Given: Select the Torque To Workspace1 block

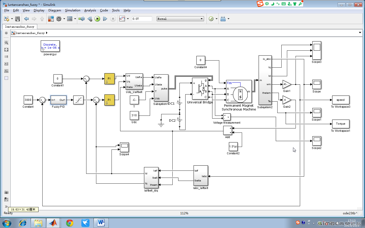Looking at the screenshot, I should (341, 124).
